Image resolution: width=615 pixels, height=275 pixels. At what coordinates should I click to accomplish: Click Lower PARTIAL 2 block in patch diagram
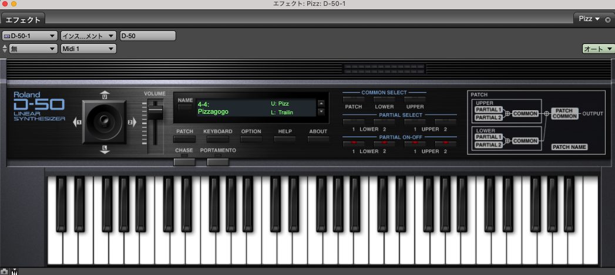tap(489, 145)
